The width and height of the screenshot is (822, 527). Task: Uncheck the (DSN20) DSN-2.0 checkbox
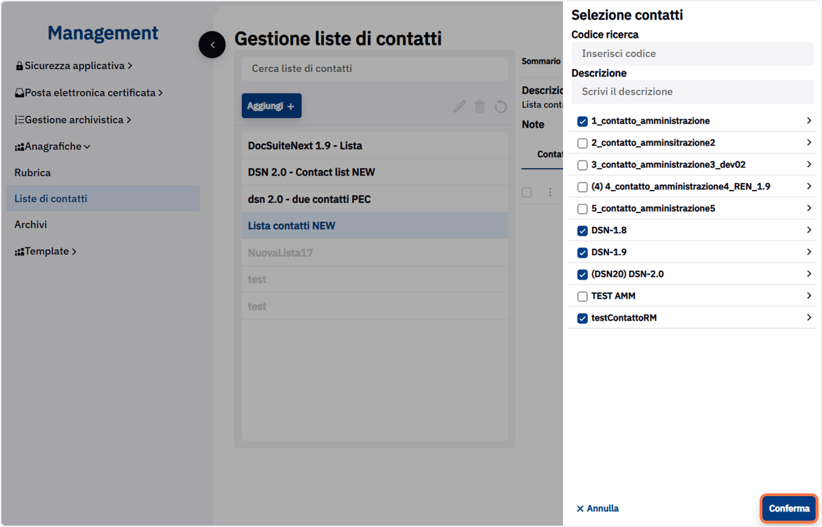[582, 275]
